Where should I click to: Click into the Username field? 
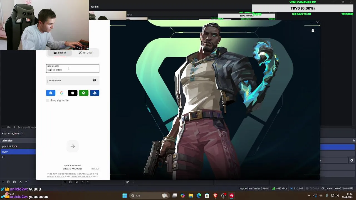click(73, 69)
